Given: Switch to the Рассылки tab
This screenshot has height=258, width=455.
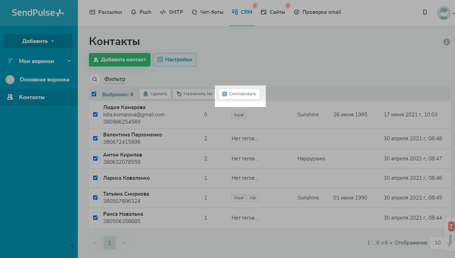Looking at the screenshot, I should tap(106, 12).
